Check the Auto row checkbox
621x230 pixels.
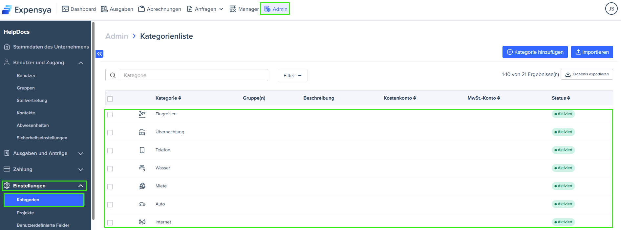coord(110,205)
